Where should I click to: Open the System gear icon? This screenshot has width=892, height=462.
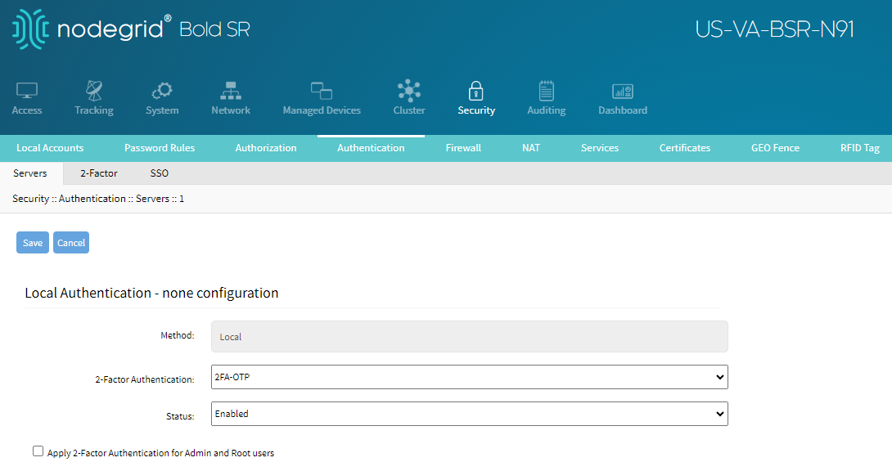coord(162,91)
